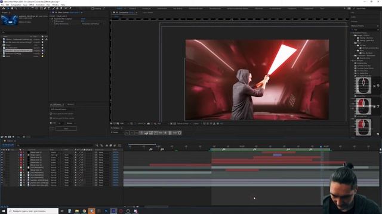Open the Animation menu
382x214 pixels.
pos(40,5)
